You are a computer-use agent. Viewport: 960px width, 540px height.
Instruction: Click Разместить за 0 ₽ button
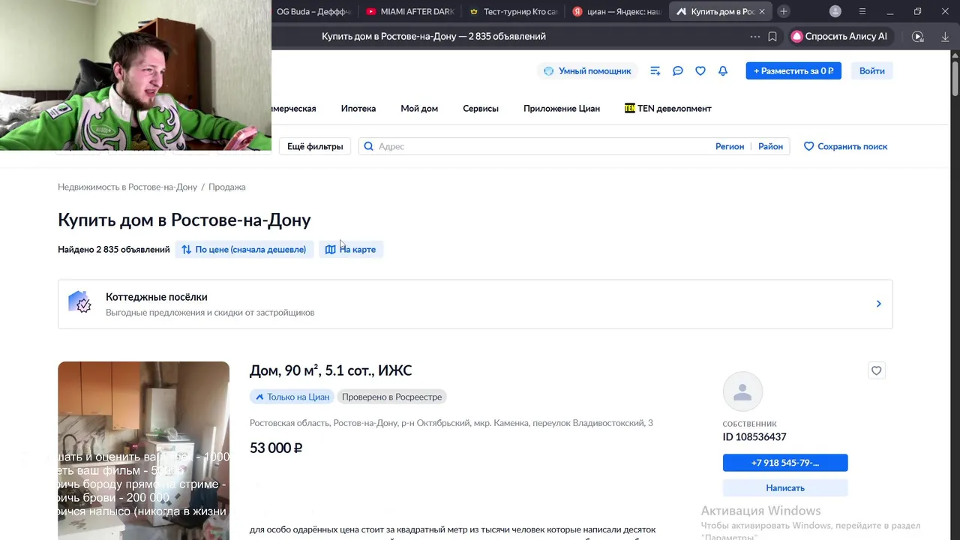click(x=793, y=70)
